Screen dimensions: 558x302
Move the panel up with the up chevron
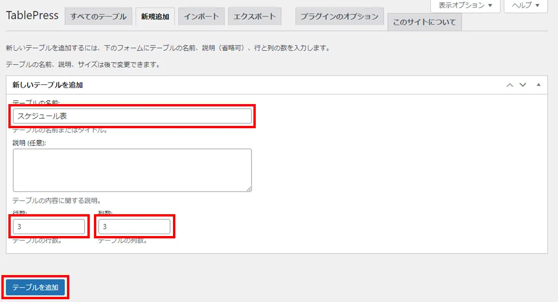tap(510, 85)
